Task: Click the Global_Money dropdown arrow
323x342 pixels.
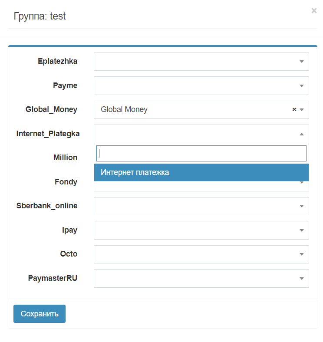Action: coord(302,110)
